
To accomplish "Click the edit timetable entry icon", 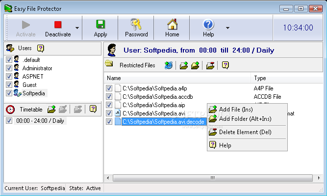I will [x=63, y=109].
